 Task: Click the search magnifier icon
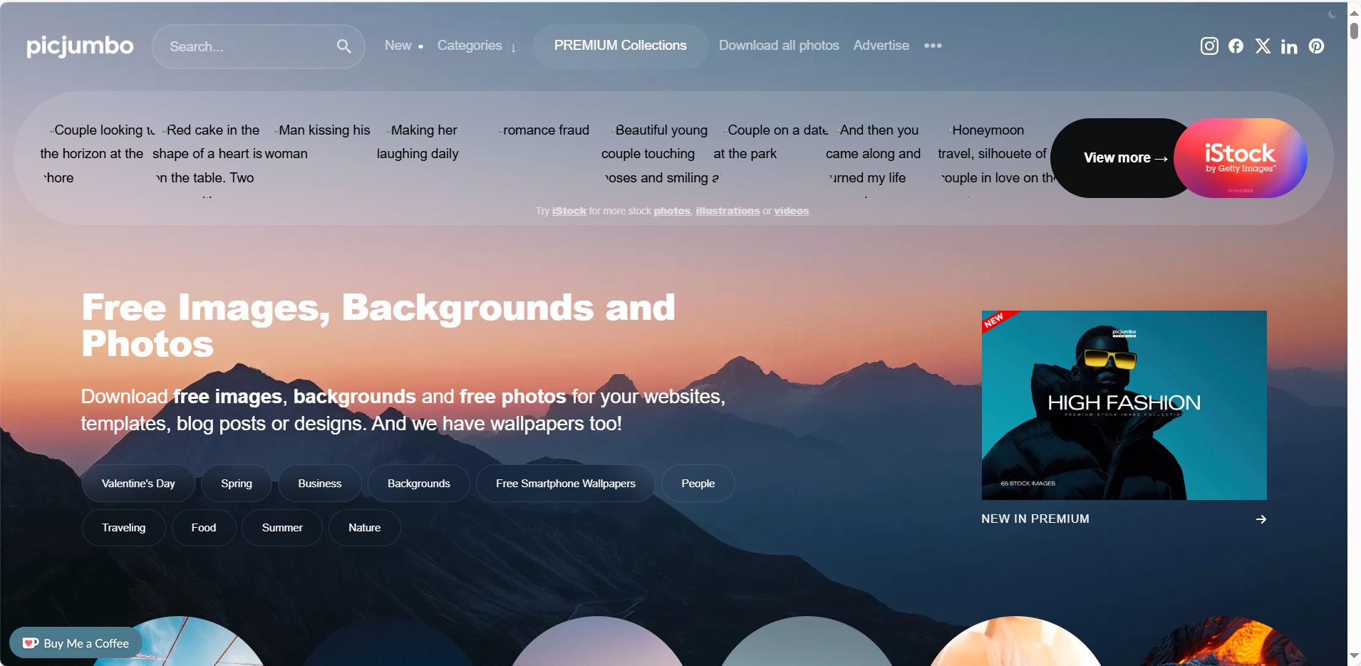(344, 46)
